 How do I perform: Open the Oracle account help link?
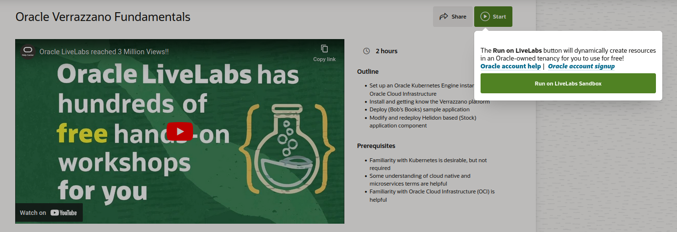click(510, 66)
